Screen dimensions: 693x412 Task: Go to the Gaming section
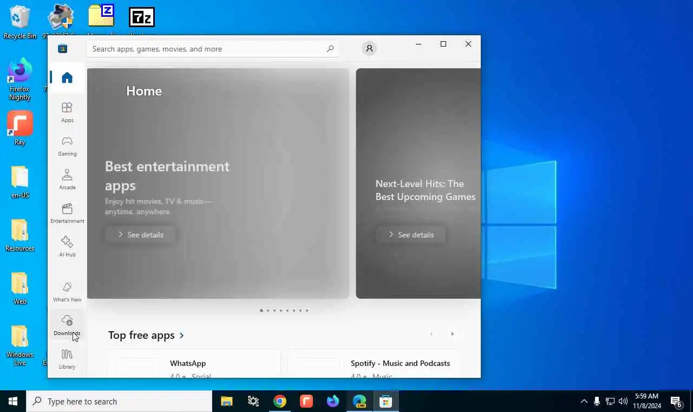[x=67, y=146]
